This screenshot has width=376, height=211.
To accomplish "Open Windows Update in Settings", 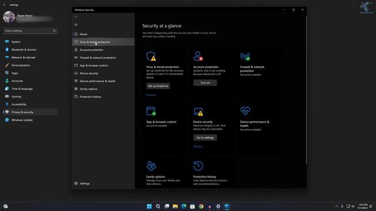I will [x=31, y=120].
